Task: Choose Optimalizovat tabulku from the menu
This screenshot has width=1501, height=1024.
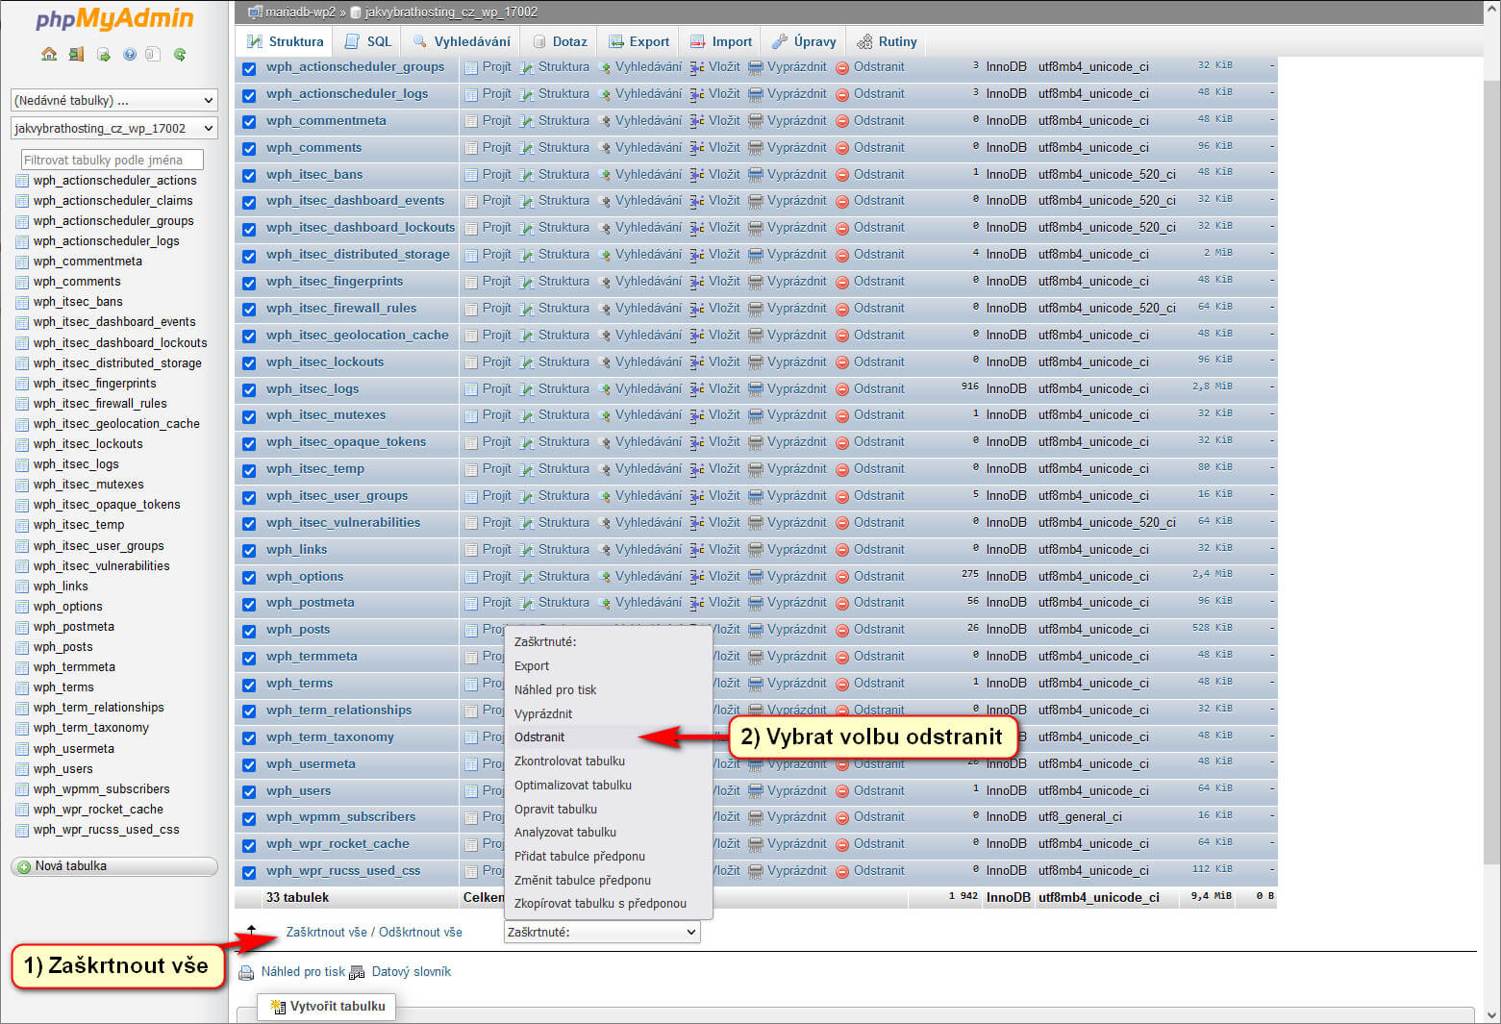Action: 573,785
